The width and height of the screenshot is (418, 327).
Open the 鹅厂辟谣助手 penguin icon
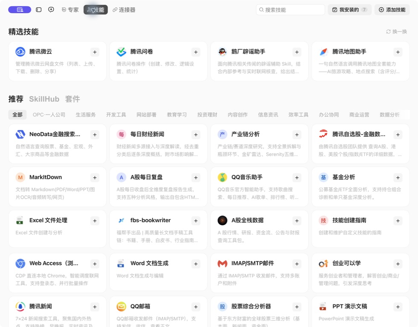222,52
